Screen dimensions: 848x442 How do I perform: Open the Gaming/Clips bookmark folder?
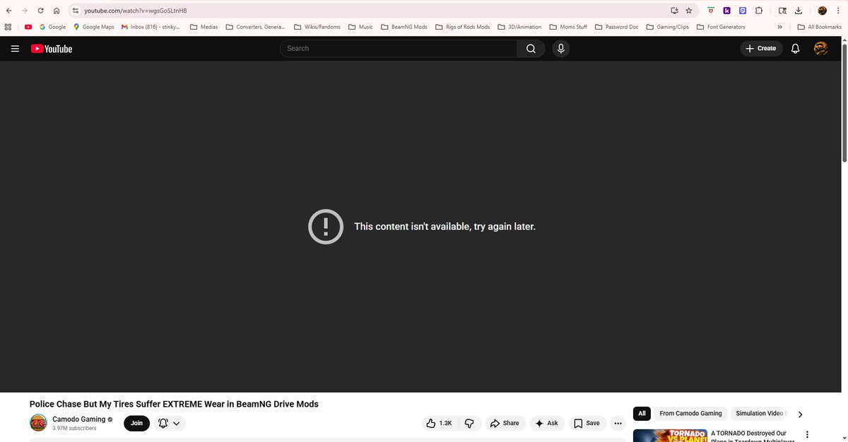668,27
